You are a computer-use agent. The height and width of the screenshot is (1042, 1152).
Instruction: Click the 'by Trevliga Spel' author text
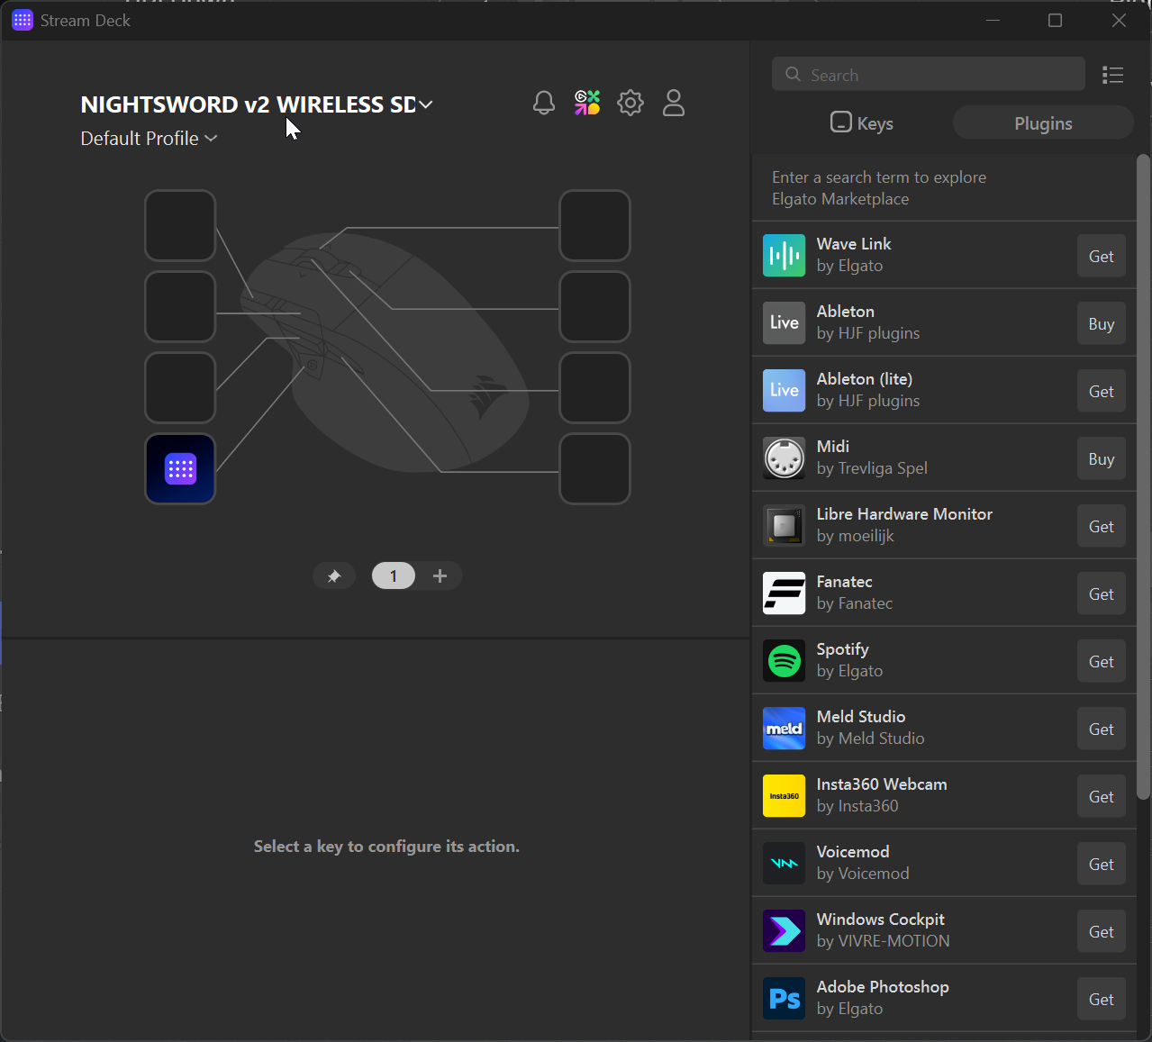[x=872, y=468]
